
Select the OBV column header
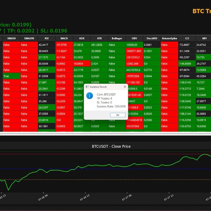[134, 38]
